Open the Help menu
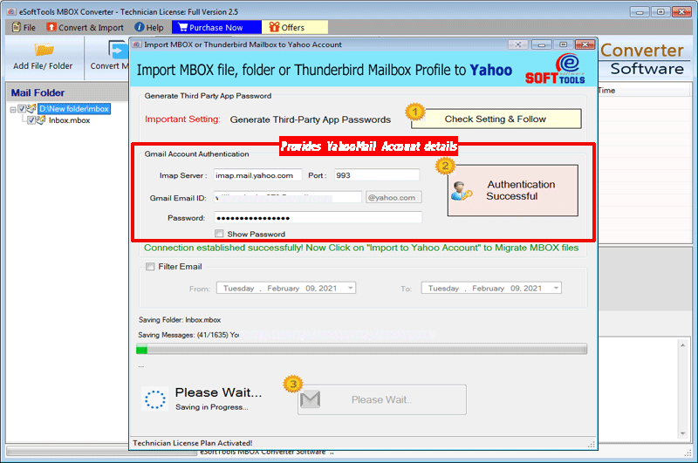This screenshot has height=463, width=698. 149,27
